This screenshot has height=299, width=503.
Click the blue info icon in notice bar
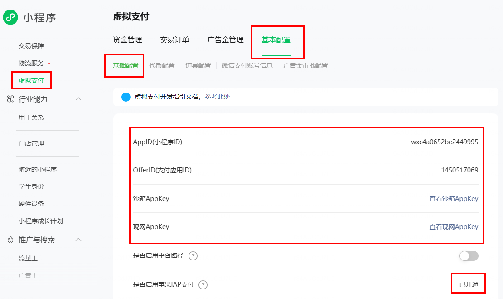[x=126, y=97]
